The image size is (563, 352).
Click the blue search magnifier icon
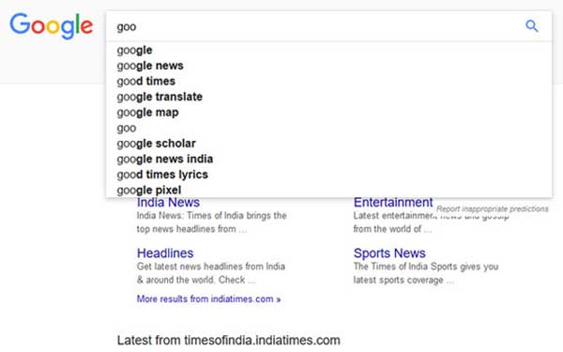click(x=532, y=26)
